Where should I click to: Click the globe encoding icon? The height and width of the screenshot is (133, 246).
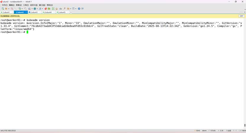point(35,9)
